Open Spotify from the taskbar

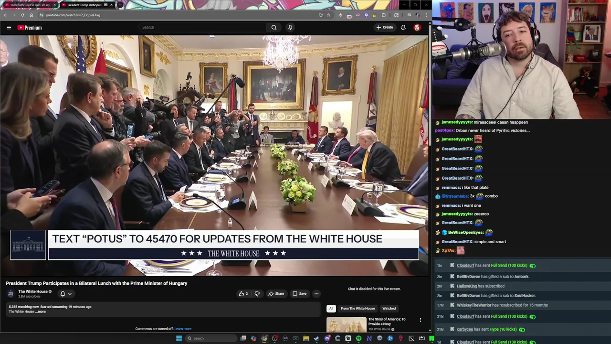358,338
